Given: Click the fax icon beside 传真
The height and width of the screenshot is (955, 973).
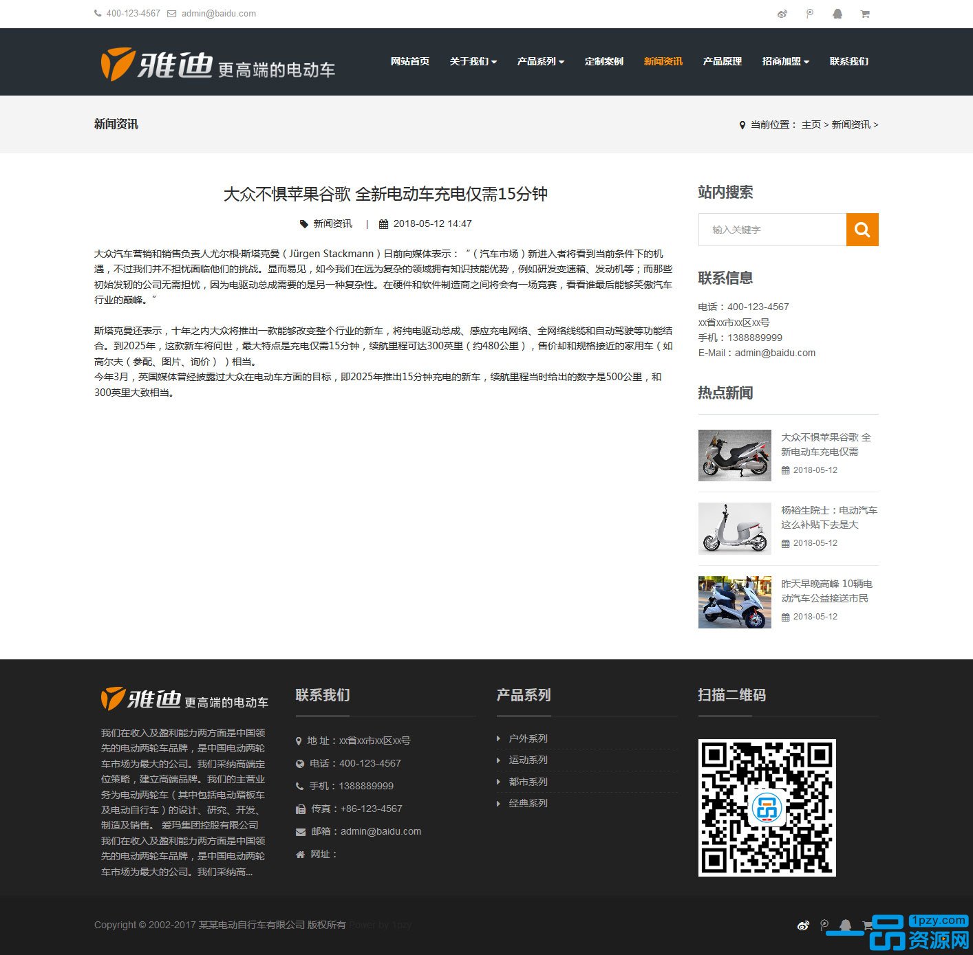Looking at the screenshot, I should [300, 809].
